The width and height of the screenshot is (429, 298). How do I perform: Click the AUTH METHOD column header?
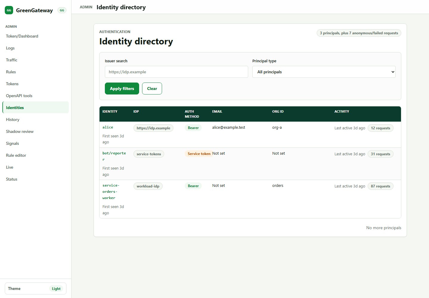192,114
